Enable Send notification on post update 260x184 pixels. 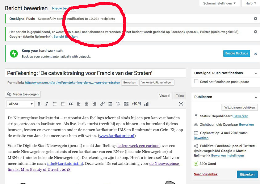point(196,82)
